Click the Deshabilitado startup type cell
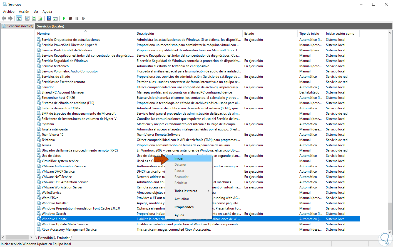The width and height of the screenshot is (393, 247). pyautogui.click(x=309, y=92)
